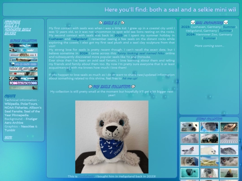Open the NOAA Fisheries credit link

16,107
